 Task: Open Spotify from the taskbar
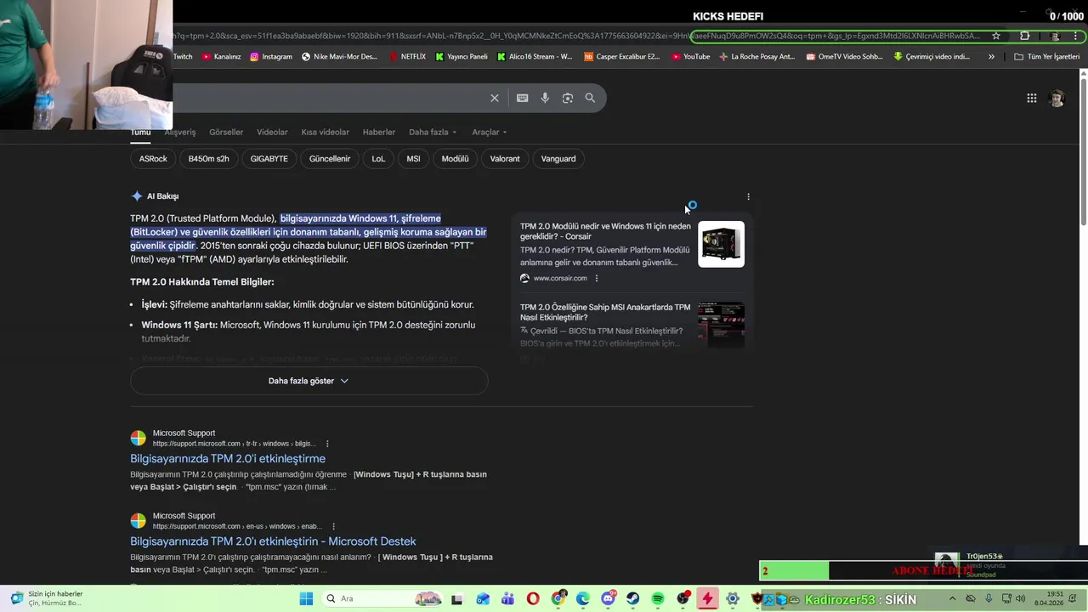click(658, 598)
